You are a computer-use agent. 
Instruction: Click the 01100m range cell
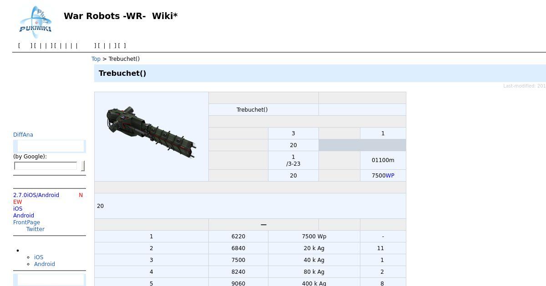pos(383,160)
